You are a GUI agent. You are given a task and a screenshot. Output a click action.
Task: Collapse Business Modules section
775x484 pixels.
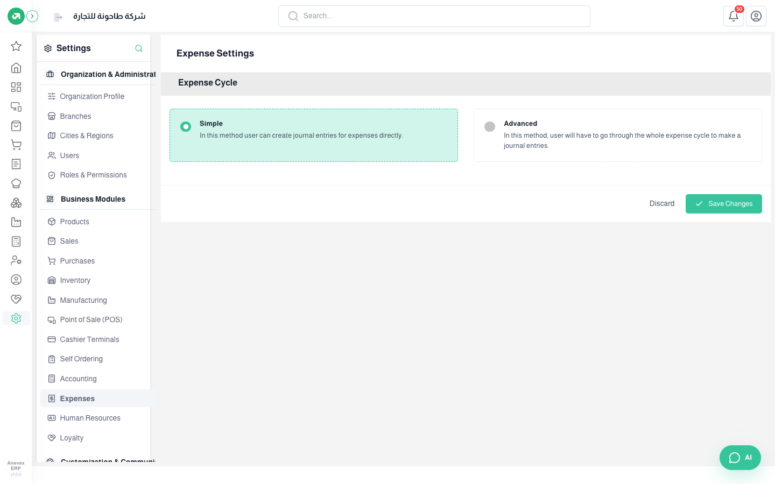click(x=98, y=199)
